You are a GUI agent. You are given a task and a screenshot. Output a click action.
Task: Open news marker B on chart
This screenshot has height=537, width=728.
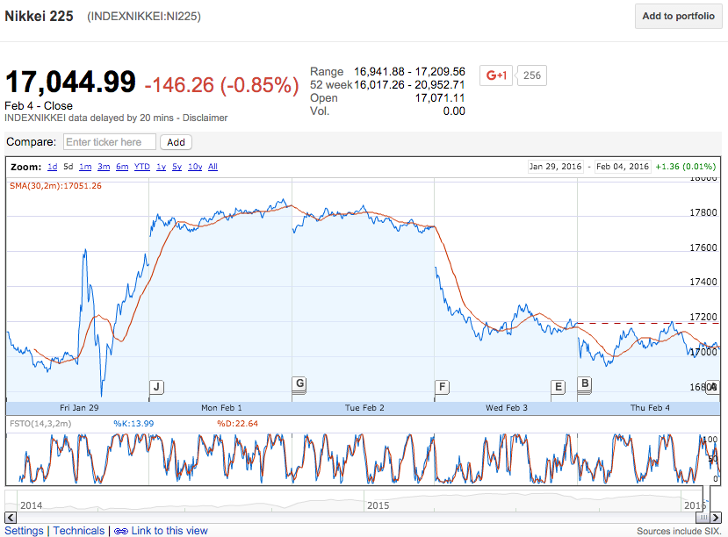click(x=585, y=383)
